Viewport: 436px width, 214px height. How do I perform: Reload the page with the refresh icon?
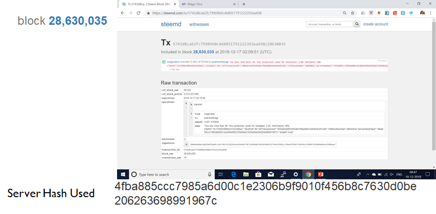(138, 13)
